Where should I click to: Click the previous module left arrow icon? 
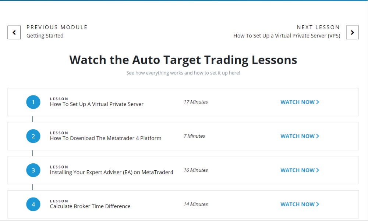14,33
